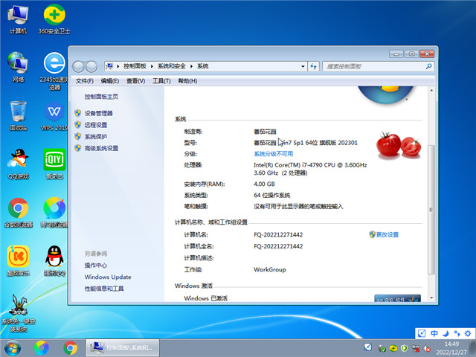Click the network disconnected tray icon
The width and height of the screenshot is (476, 357).
pyautogui.click(x=415, y=349)
